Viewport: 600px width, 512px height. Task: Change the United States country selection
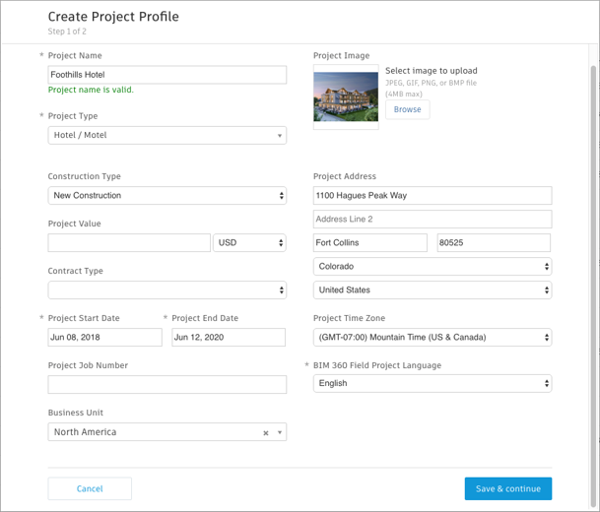[433, 290]
